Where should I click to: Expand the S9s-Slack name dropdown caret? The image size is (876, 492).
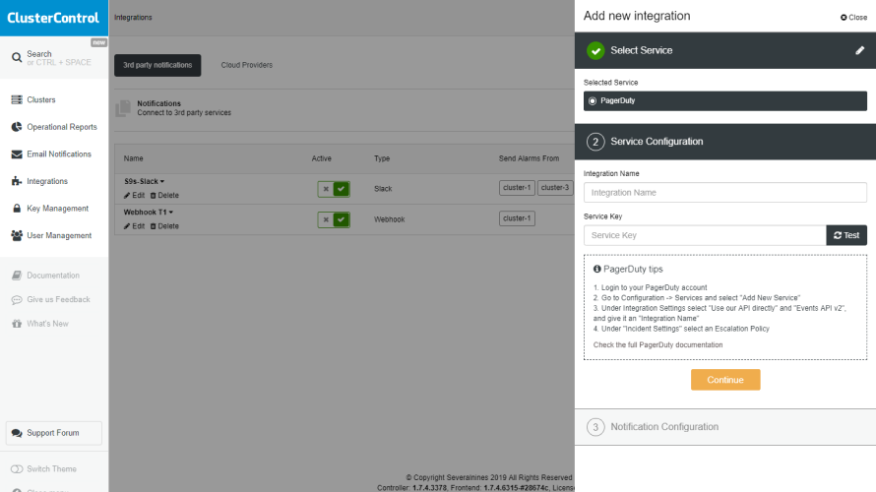coord(162,182)
